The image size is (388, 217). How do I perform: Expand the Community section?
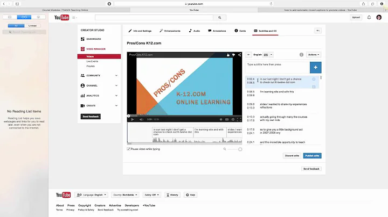click(99, 75)
